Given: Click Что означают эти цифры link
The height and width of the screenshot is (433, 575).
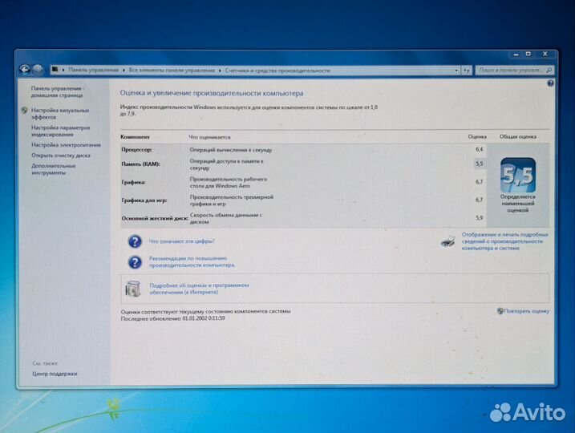Looking at the screenshot, I should coord(181,241).
